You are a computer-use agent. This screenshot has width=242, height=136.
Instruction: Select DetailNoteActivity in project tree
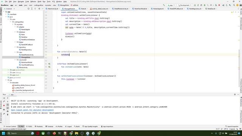pos(27,55)
